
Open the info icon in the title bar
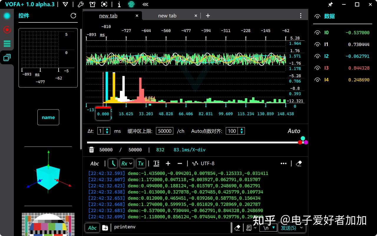pyautogui.click(x=119, y=4)
